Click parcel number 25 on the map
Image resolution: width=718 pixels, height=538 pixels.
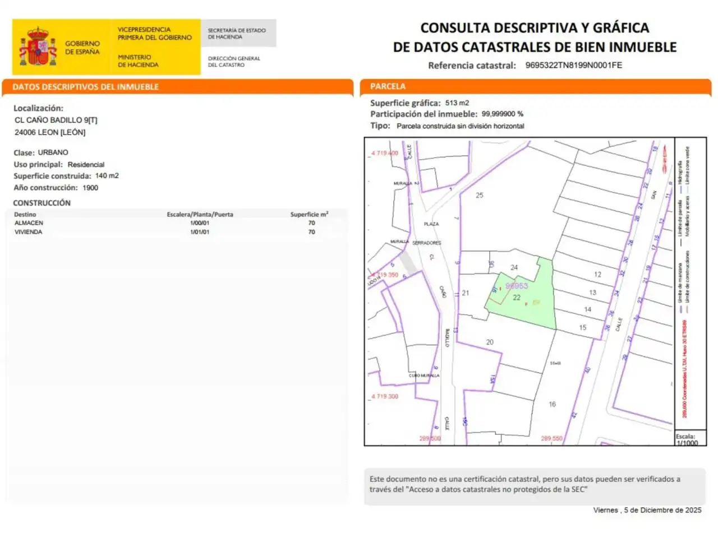(480, 196)
